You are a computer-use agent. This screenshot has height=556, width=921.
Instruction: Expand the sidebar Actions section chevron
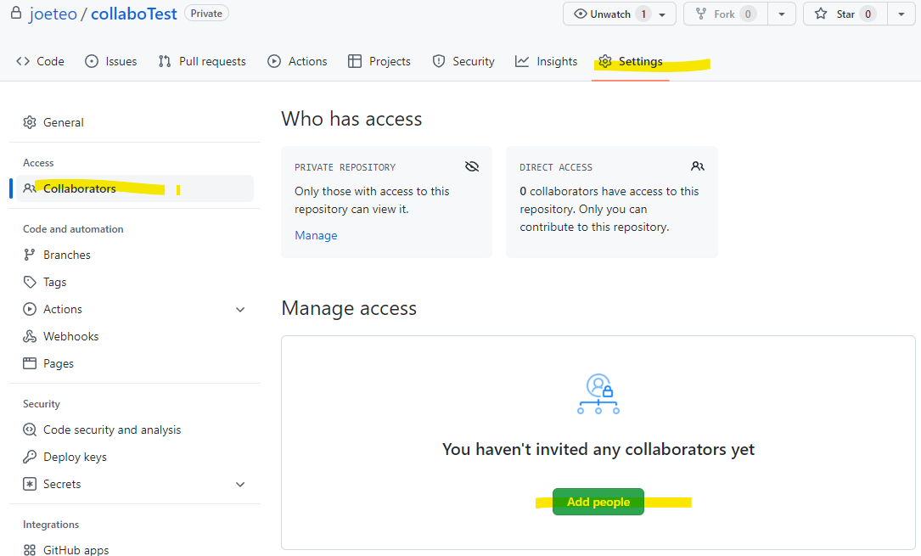pos(240,310)
